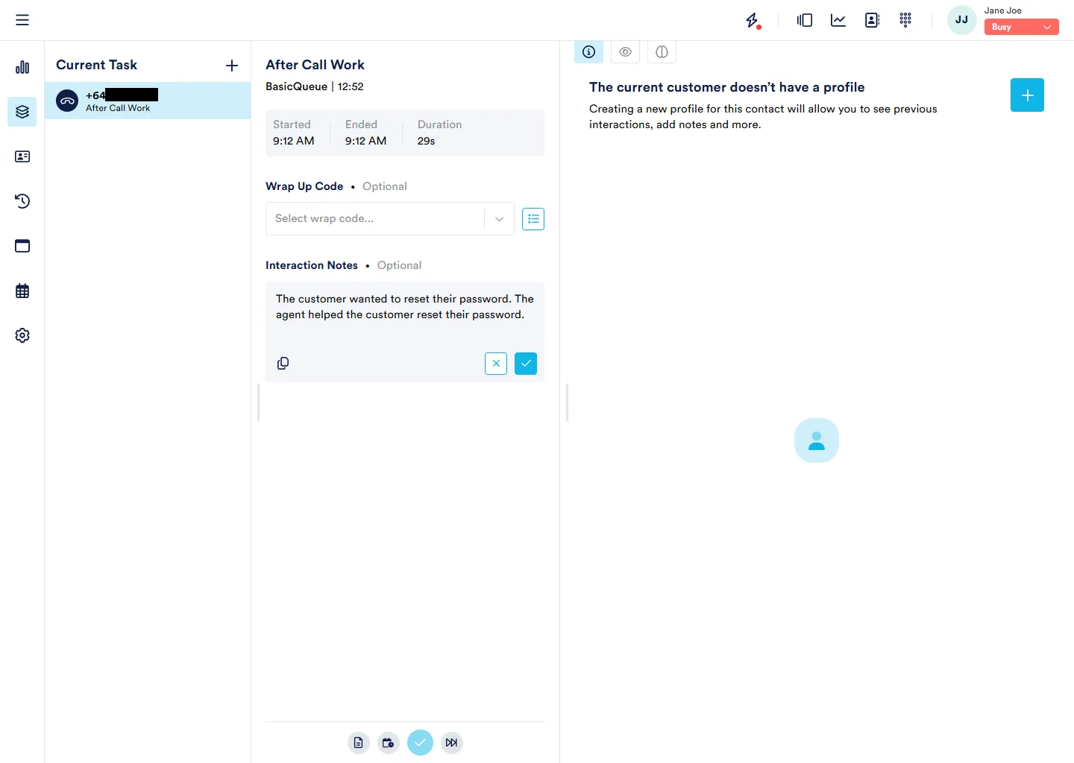The width and height of the screenshot is (1074, 763).
Task: Open the customer info tab
Action: (x=588, y=52)
